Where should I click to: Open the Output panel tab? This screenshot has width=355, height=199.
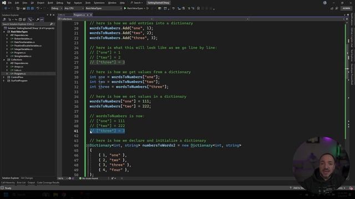pos(31,183)
